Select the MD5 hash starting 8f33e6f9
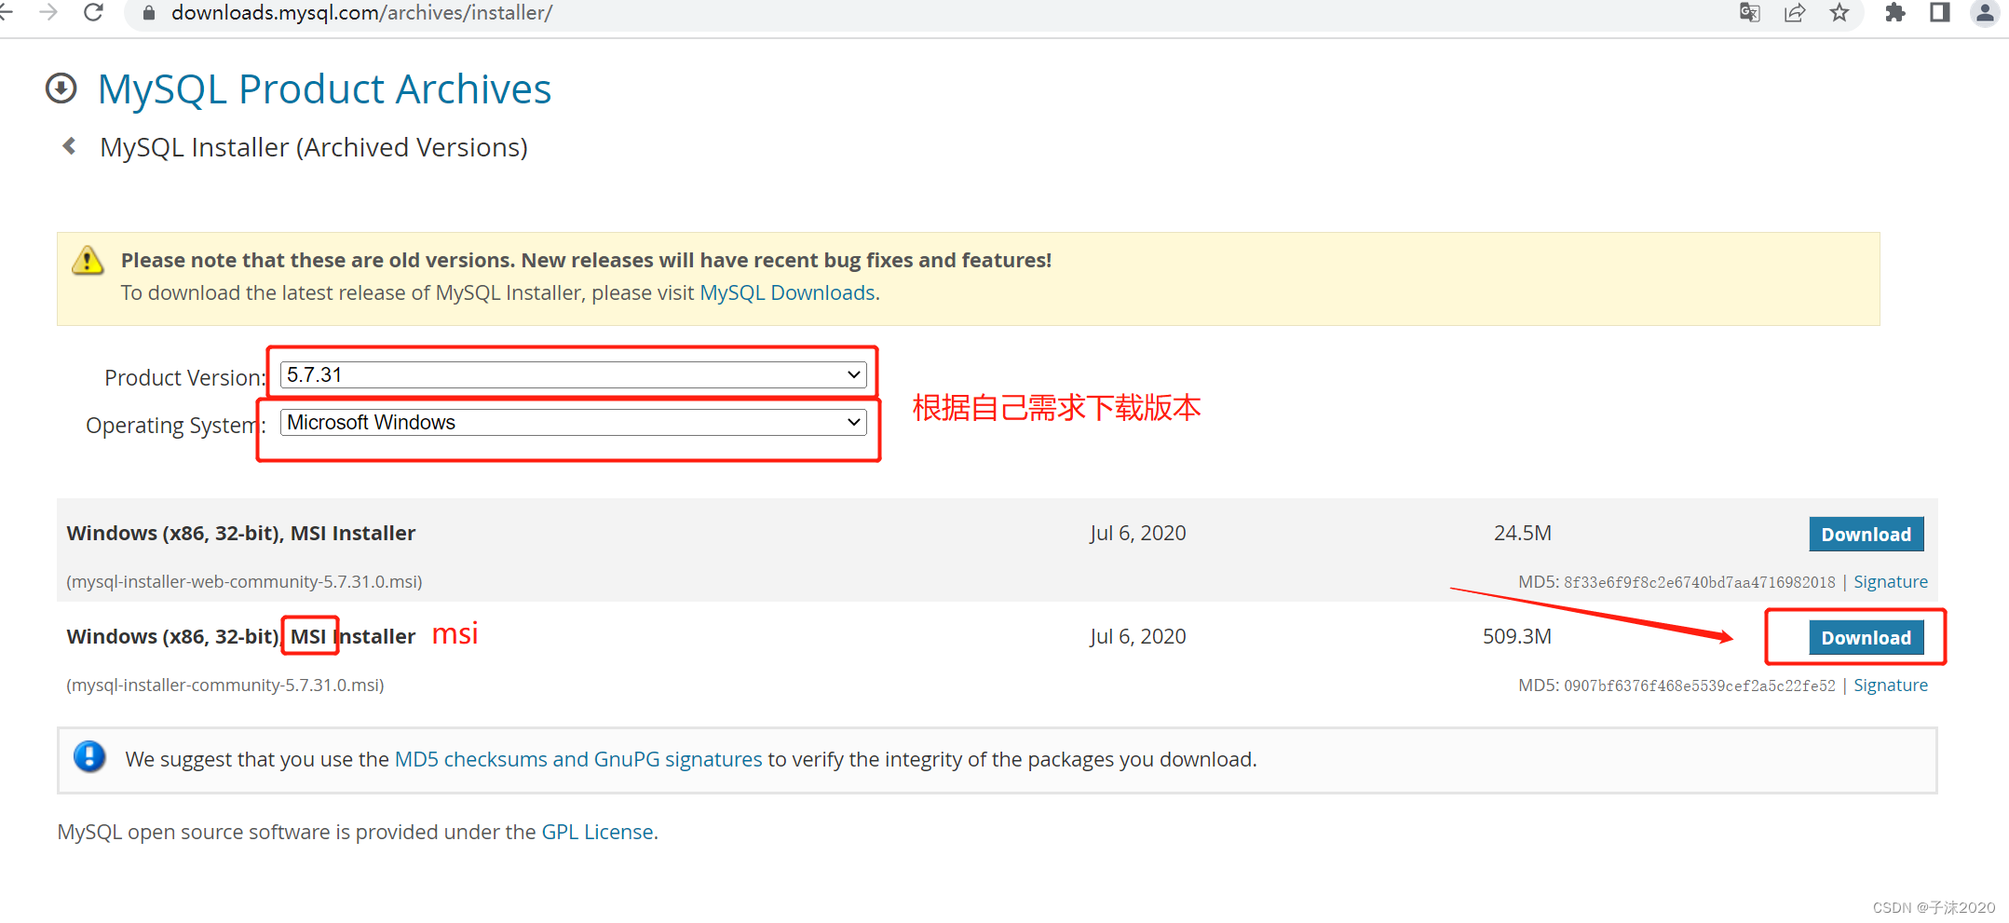 (x=1699, y=582)
